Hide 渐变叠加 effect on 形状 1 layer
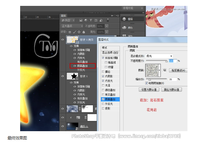198x142 pixels. [x=75, y=98]
